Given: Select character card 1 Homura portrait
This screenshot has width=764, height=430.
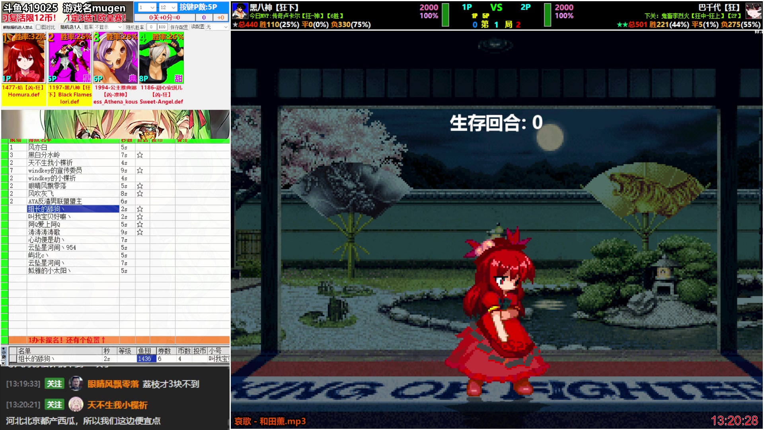Looking at the screenshot, I should pyautogui.click(x=24, y=58).
